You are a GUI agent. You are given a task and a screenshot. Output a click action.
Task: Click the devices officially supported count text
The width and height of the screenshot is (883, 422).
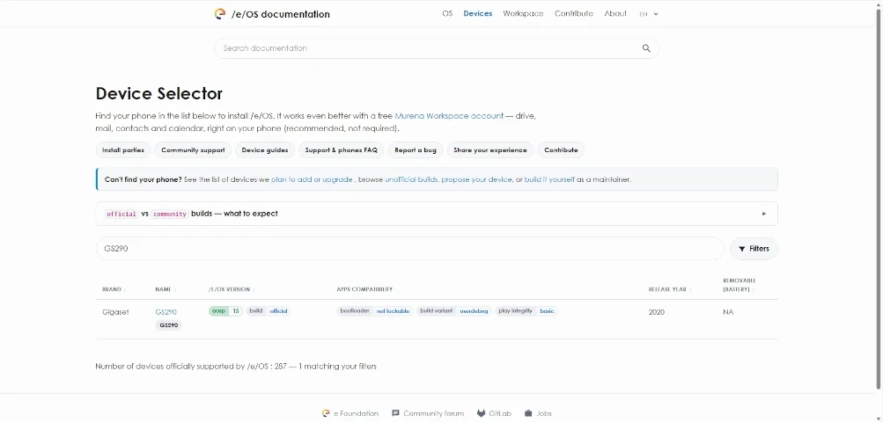pyautogui.click(x=236, y=367)
